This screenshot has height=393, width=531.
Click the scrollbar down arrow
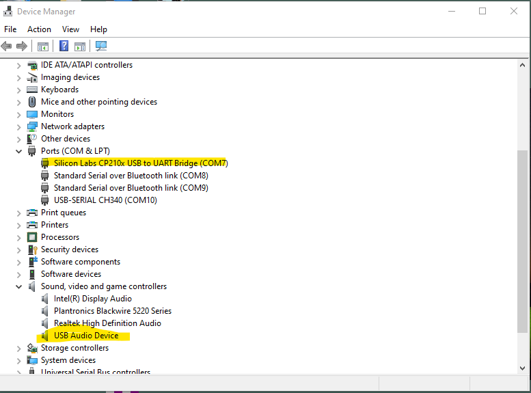522,368
